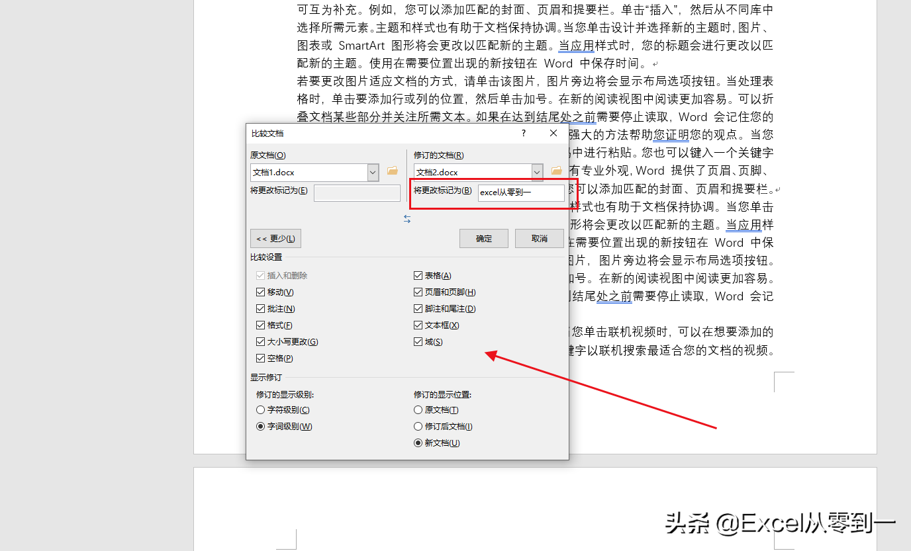
Task: Toggle the 批注 checkbox
Action: point(260,309)
